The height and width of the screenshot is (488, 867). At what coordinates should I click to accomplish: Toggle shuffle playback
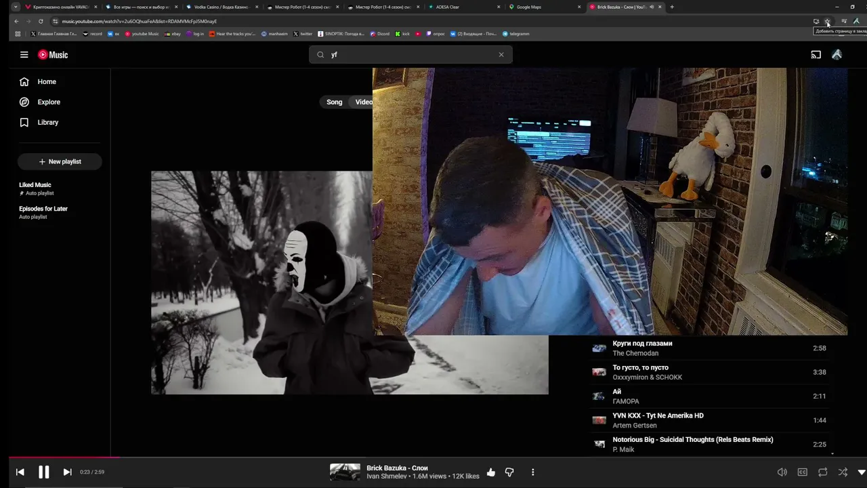[x=843, y=472]
